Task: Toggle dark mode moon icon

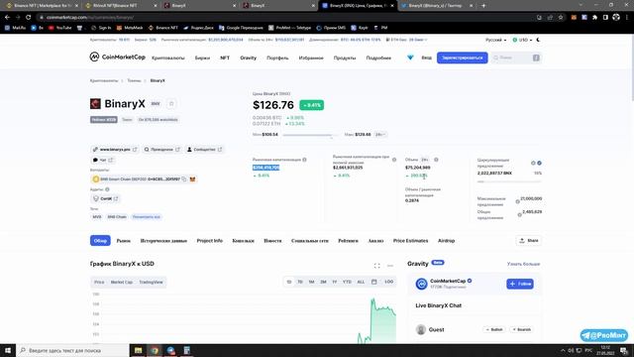Action: 538,40
